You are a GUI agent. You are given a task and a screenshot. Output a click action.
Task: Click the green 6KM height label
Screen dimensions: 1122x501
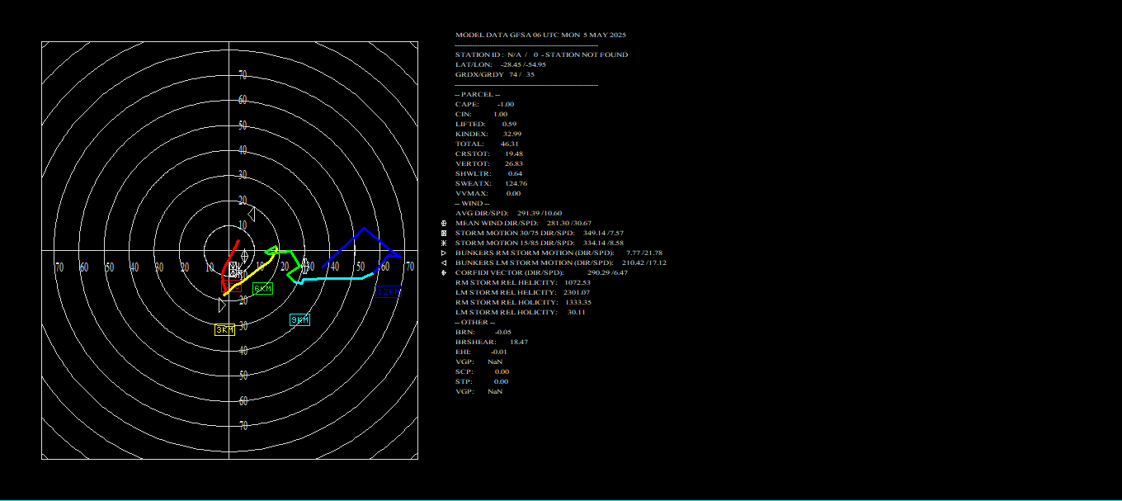pos(263,288)
